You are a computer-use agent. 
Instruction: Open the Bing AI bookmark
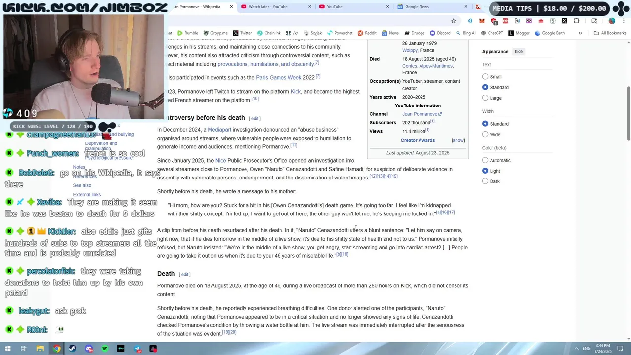[x=465, y=33]
